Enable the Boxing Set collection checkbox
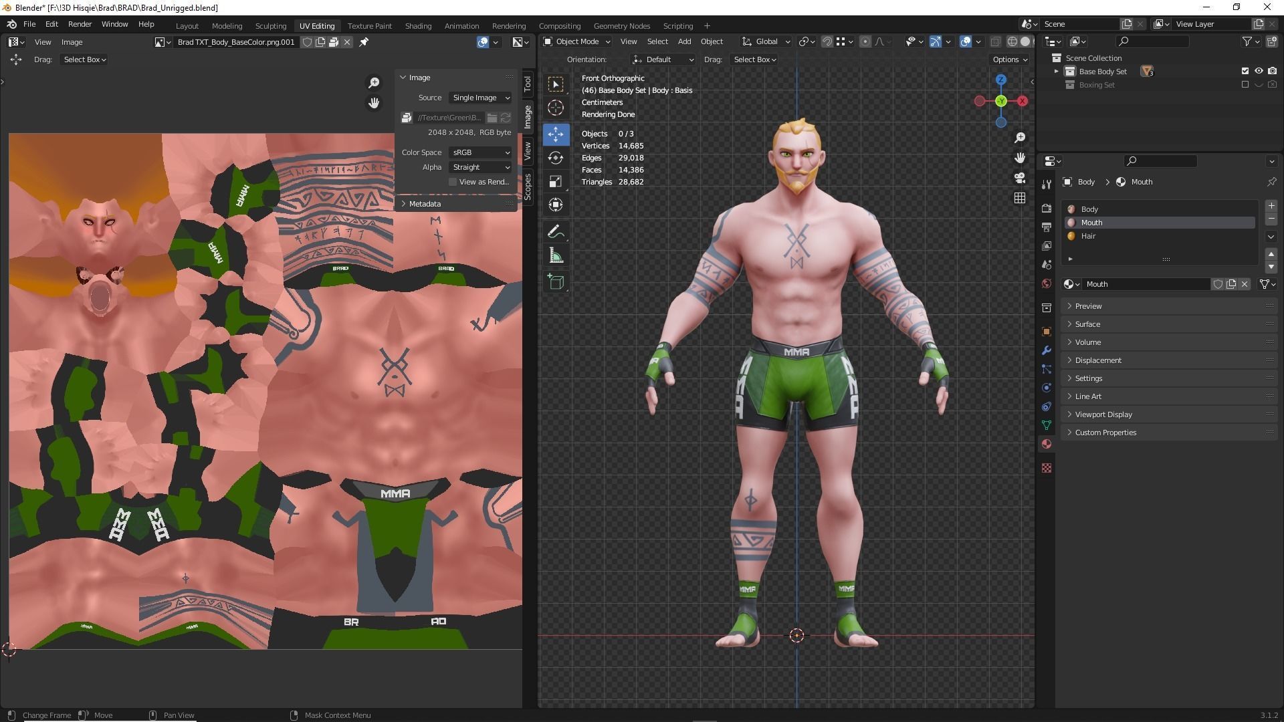The image size is (1284, 722). tap(1245, 85)
